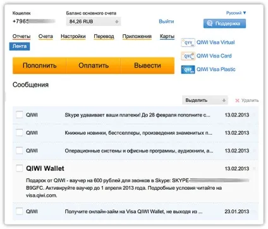
Task: Open the Карты menu item
Action: 167,37
